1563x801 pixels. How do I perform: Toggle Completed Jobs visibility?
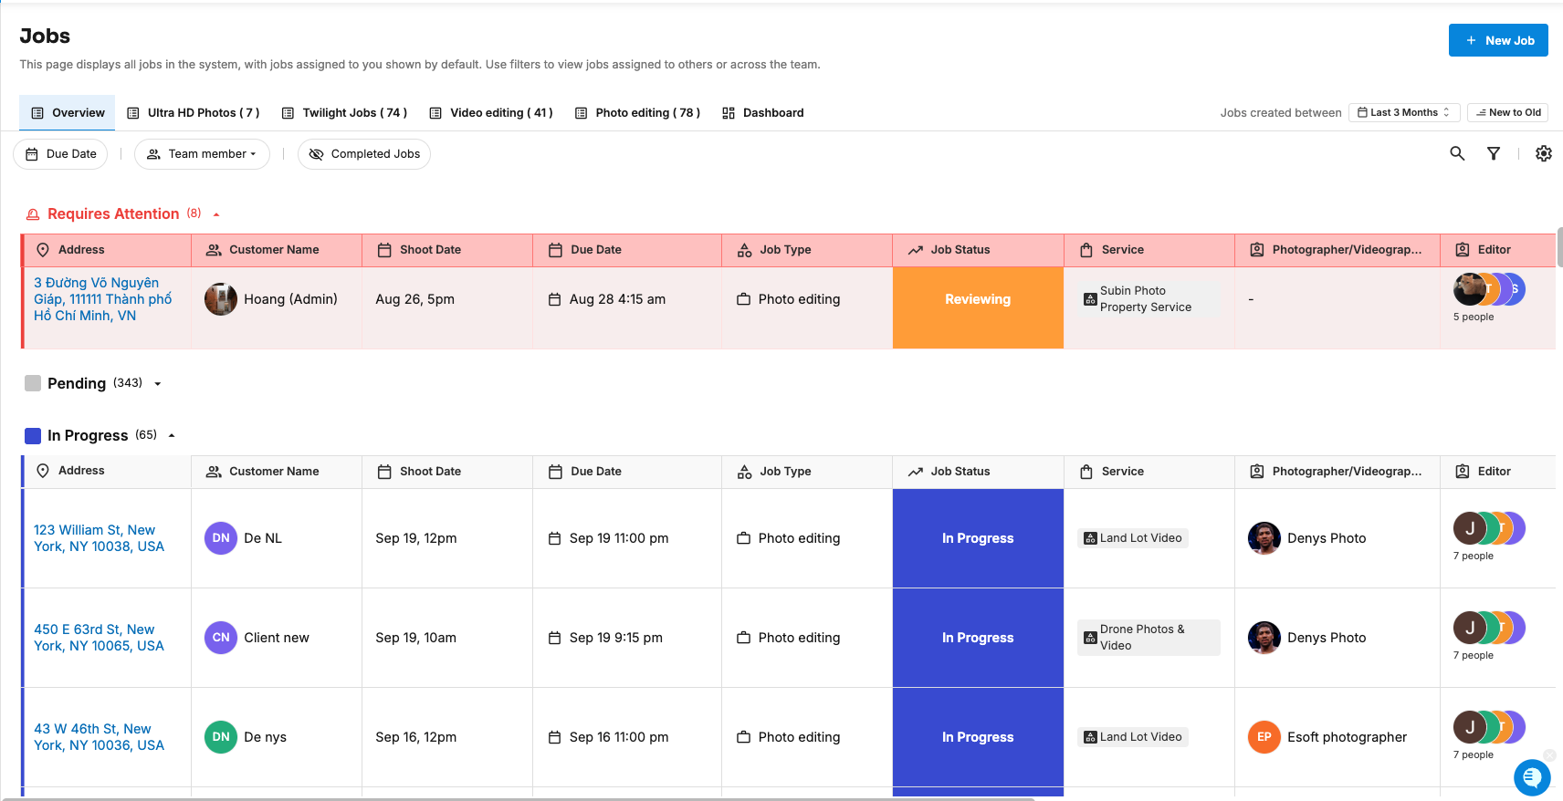(x=364, y=154)
